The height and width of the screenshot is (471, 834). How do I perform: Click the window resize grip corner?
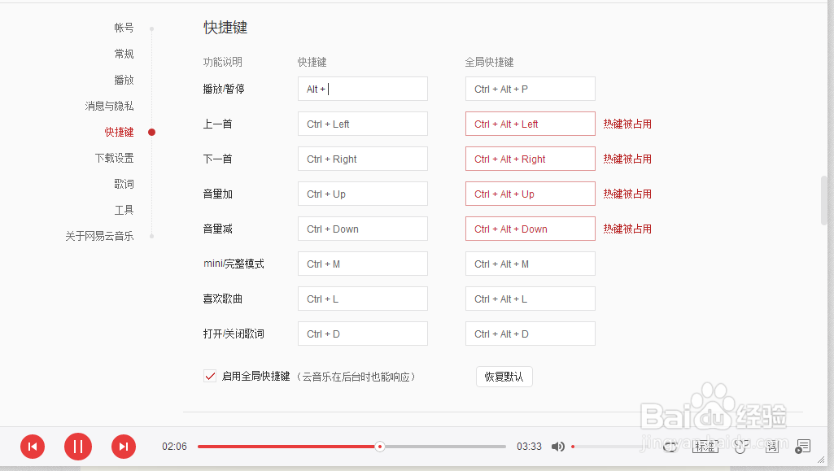821,460
